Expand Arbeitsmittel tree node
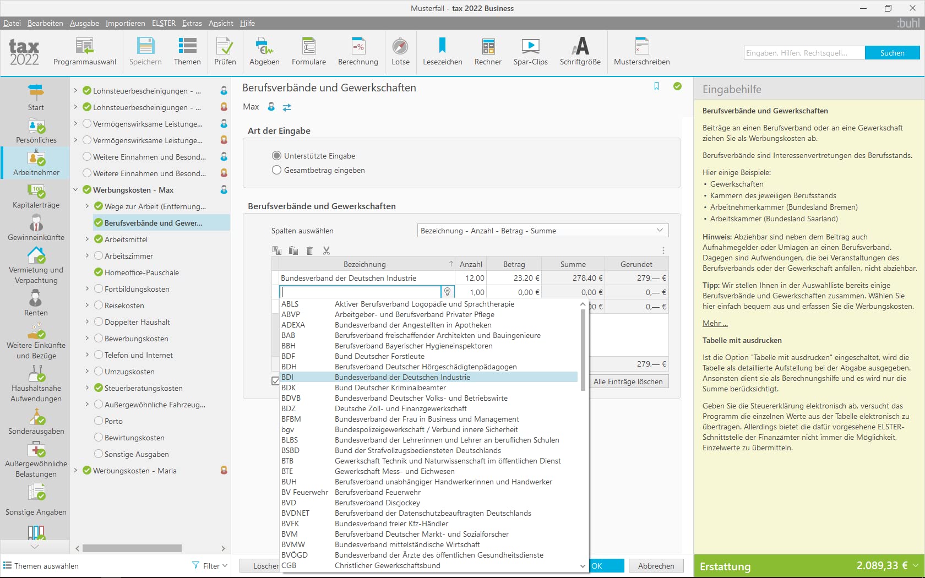This screenshot has width=925, height=578. click(87, 239)
